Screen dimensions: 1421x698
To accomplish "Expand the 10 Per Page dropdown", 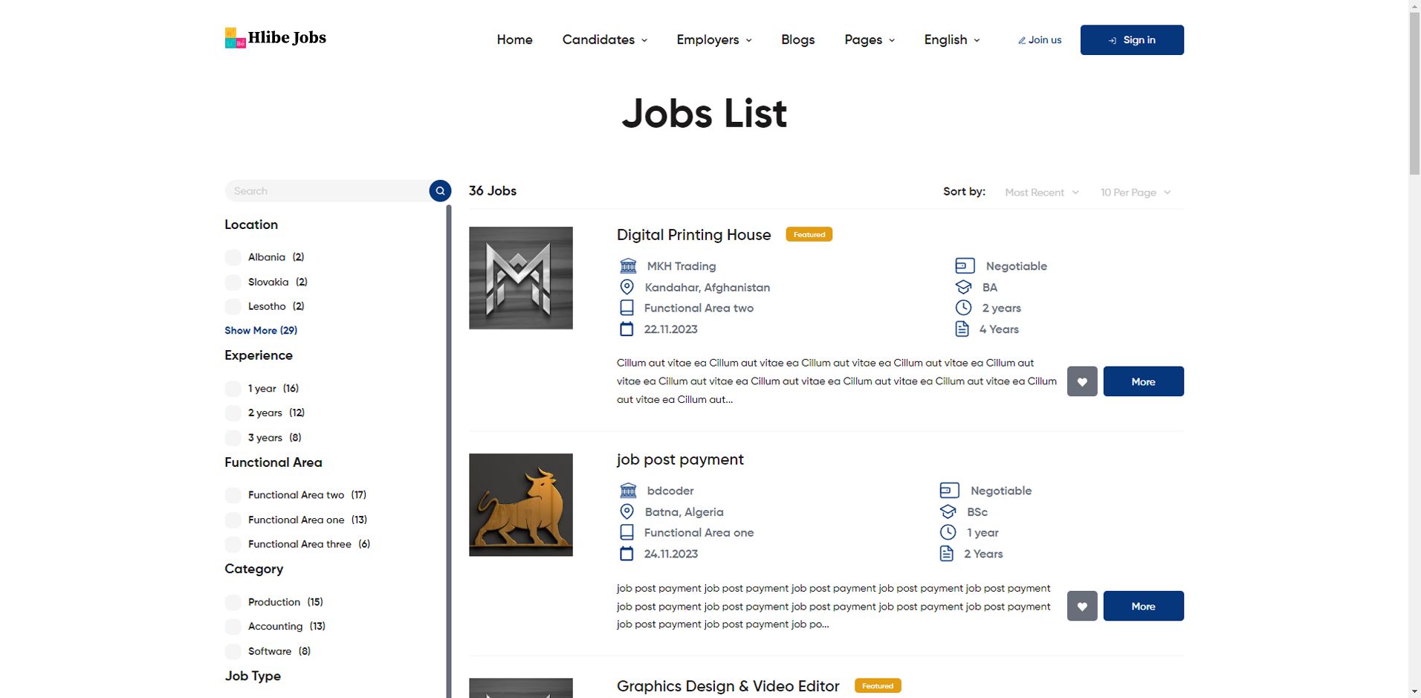I will [x=1135, y=193].
